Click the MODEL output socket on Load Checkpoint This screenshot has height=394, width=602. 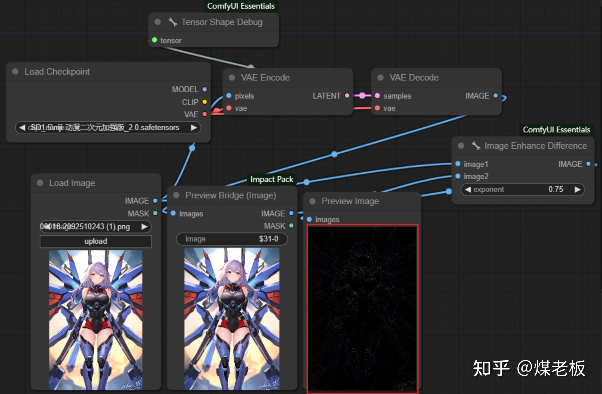[x=205, y=89]
